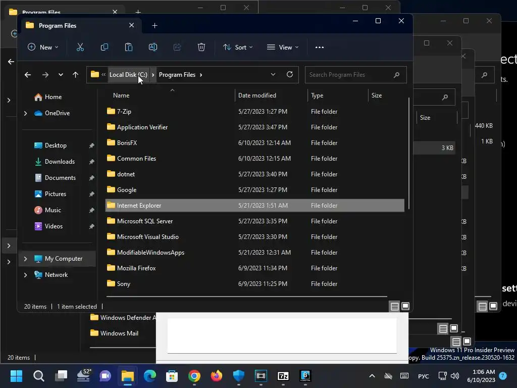This screenshot has width=517, height=388.
Task: Launch Firefox from taskbar
Action: [216, 376]
